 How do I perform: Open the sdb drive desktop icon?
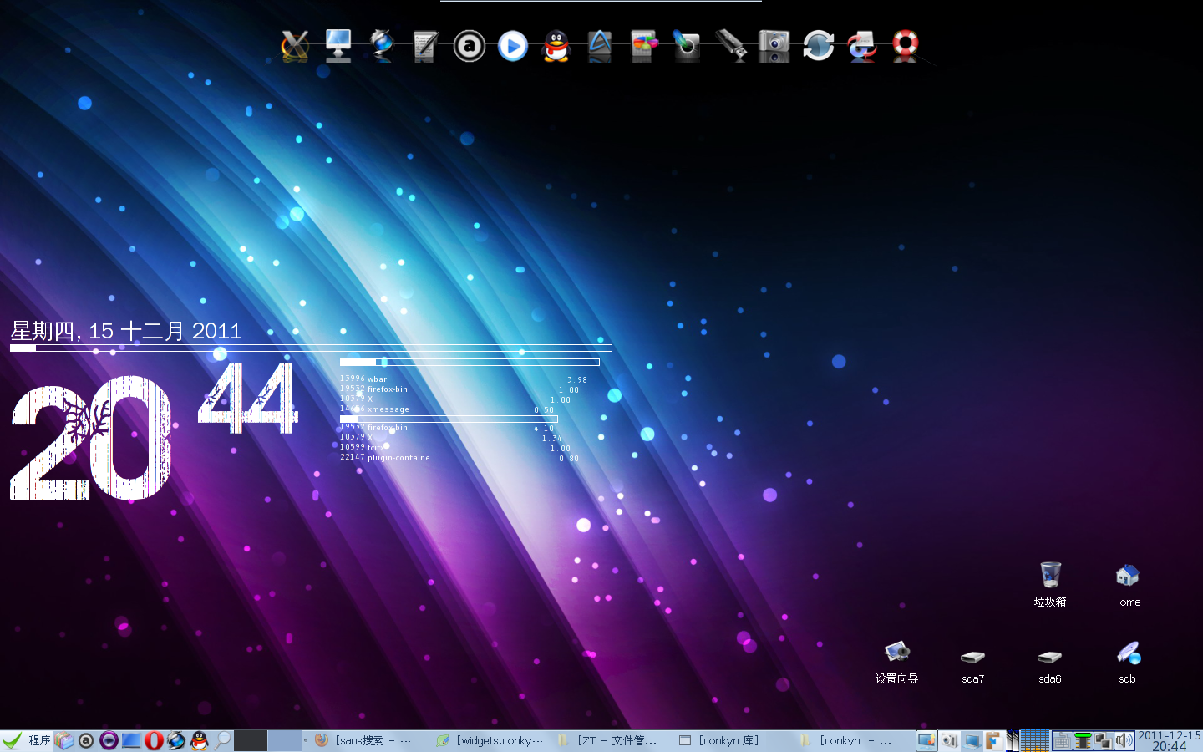pos(1128,662)
